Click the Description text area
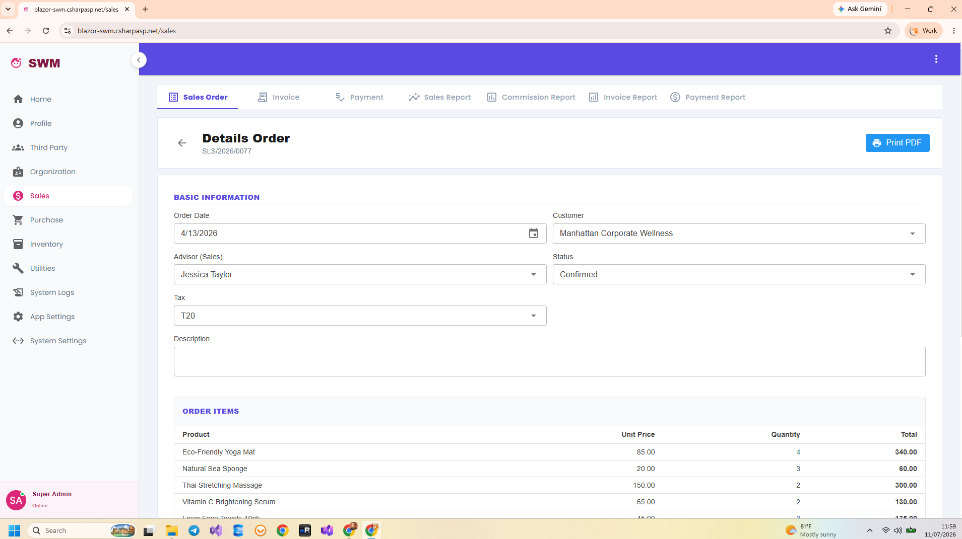962x539 pixels. pos(549,361)
